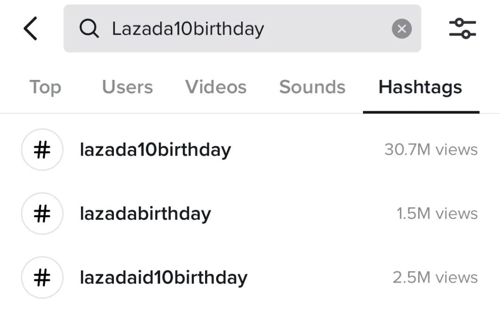
Task: Tap the back arrow to exit search
Action: [31, 28]
